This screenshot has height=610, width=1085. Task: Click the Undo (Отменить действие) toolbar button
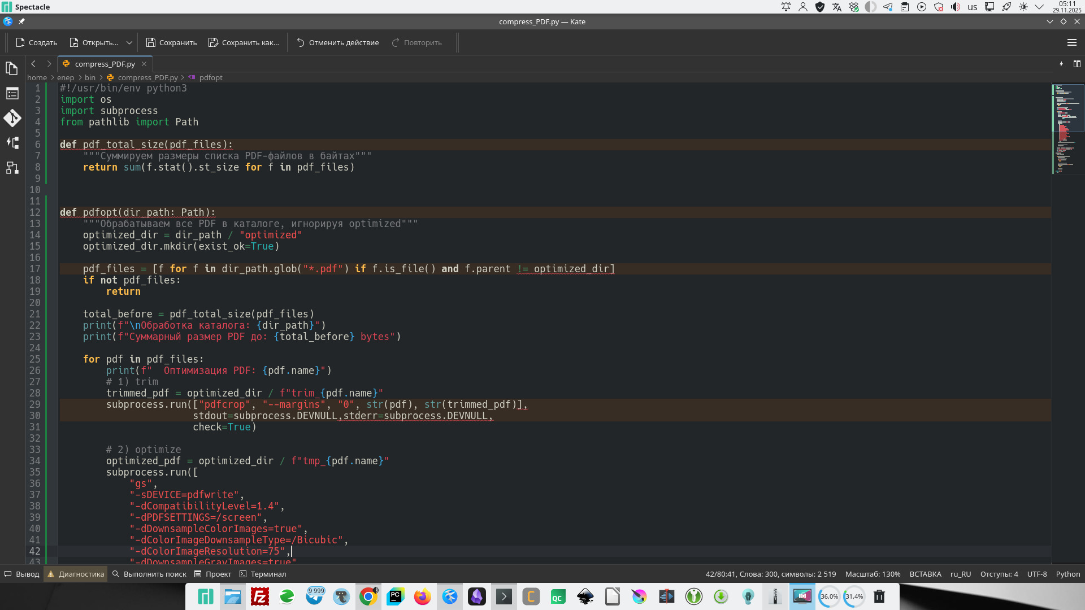[337, 42]
